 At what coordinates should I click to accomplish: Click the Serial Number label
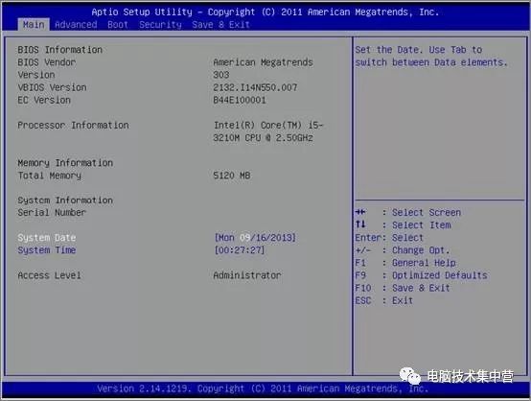coord(52,213)
